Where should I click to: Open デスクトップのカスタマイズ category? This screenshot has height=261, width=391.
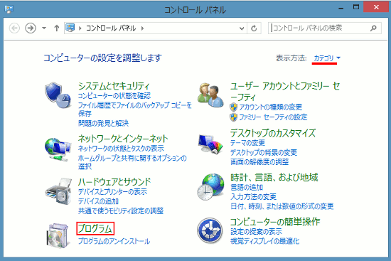(273, 133)
